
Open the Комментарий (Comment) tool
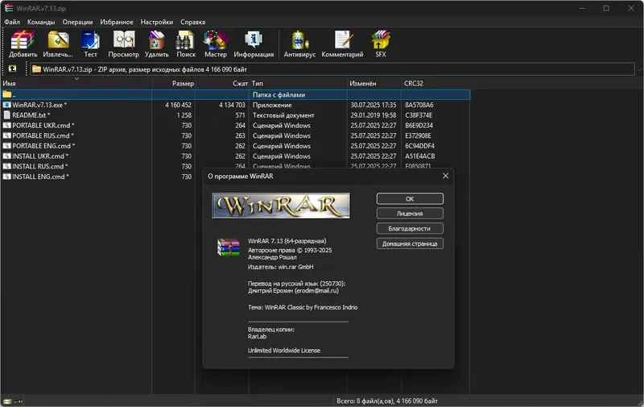click(x=342, y=44)
